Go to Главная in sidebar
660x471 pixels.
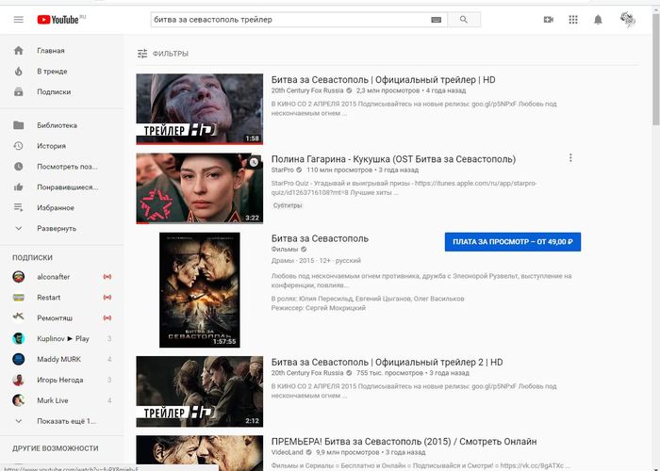click(51, 50)
